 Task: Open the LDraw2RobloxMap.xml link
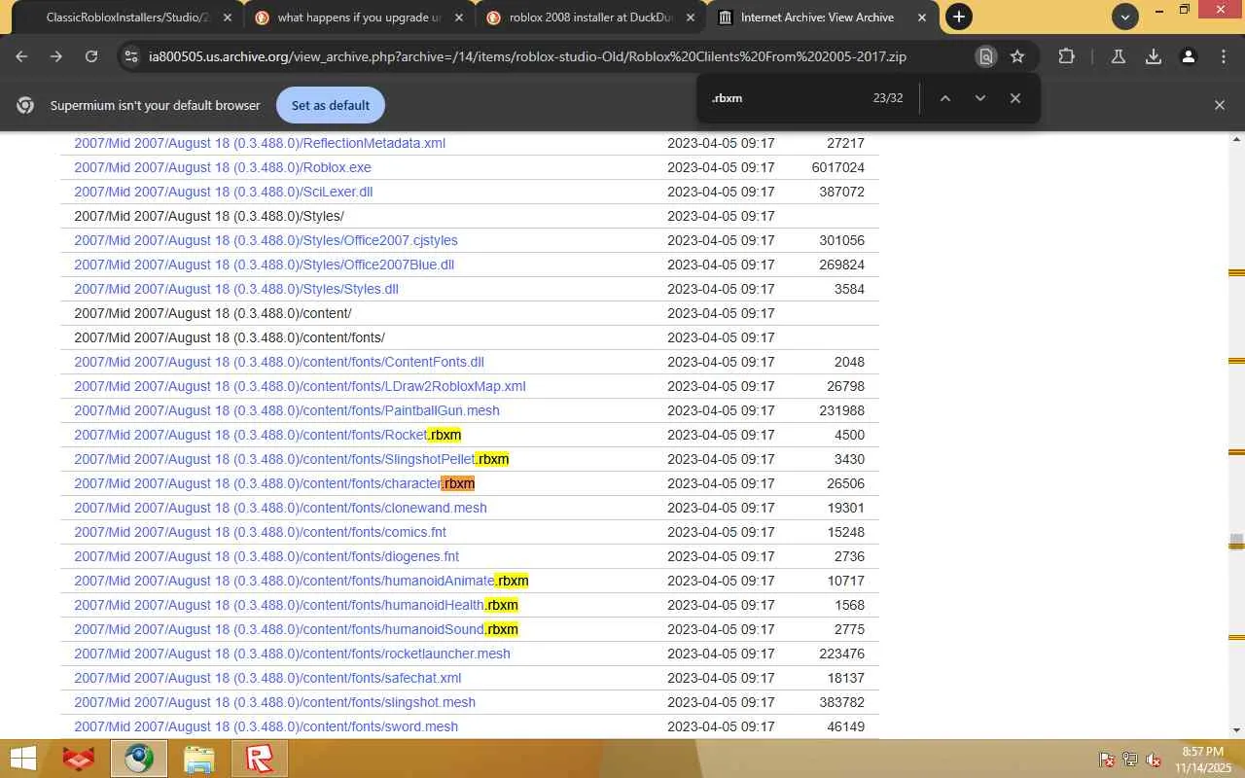click(x=300, y=386)
